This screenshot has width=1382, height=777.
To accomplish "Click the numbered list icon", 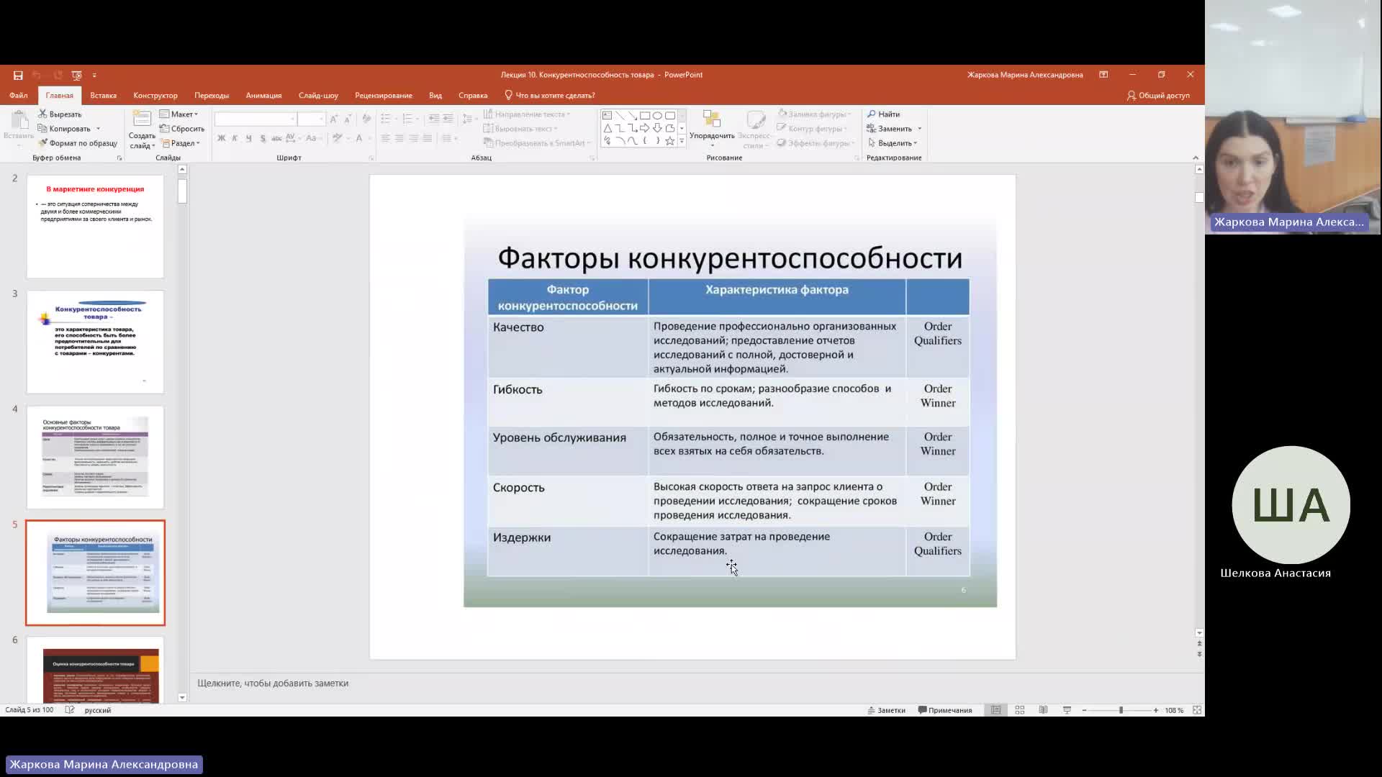I will pyautogui.click(x=407, y=119).
